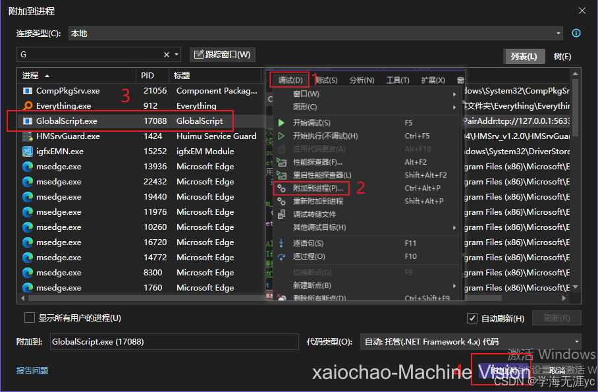Click the Cancel button
The height and width of the screenshot is (392, 598).
click(557, 370)
